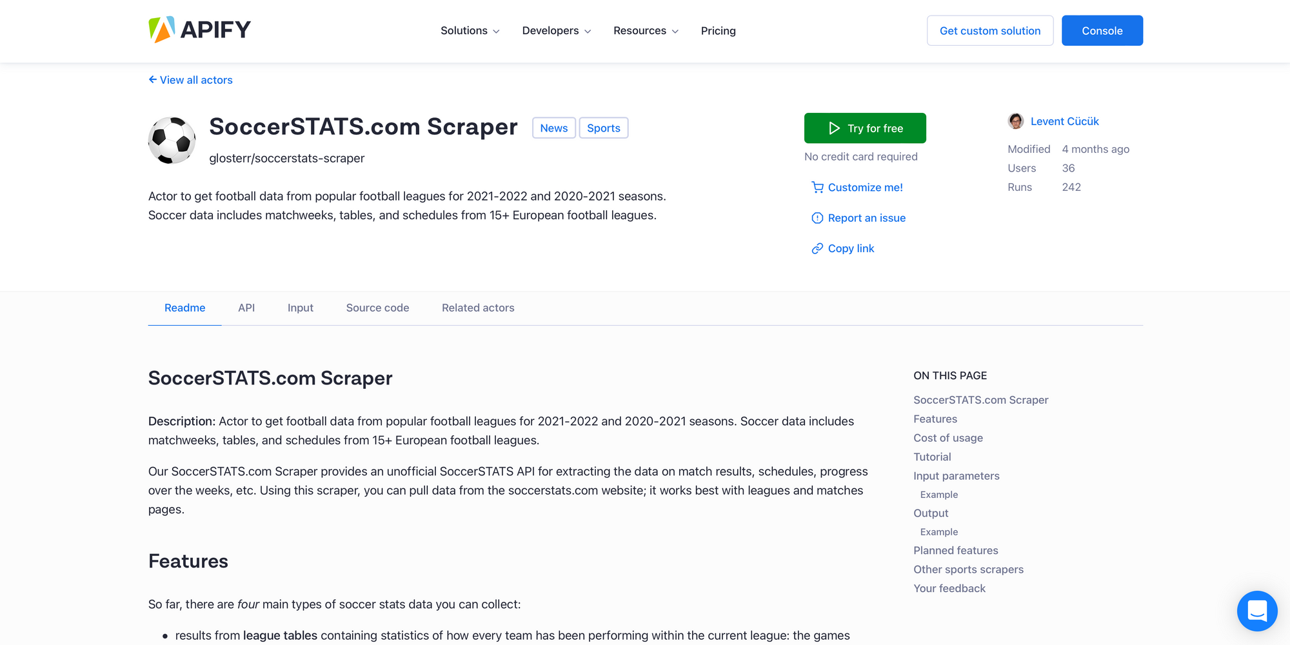This screenshot has height=645, width=1290.
Task: Open the chat support bubble
Action: coord(1257,611)
